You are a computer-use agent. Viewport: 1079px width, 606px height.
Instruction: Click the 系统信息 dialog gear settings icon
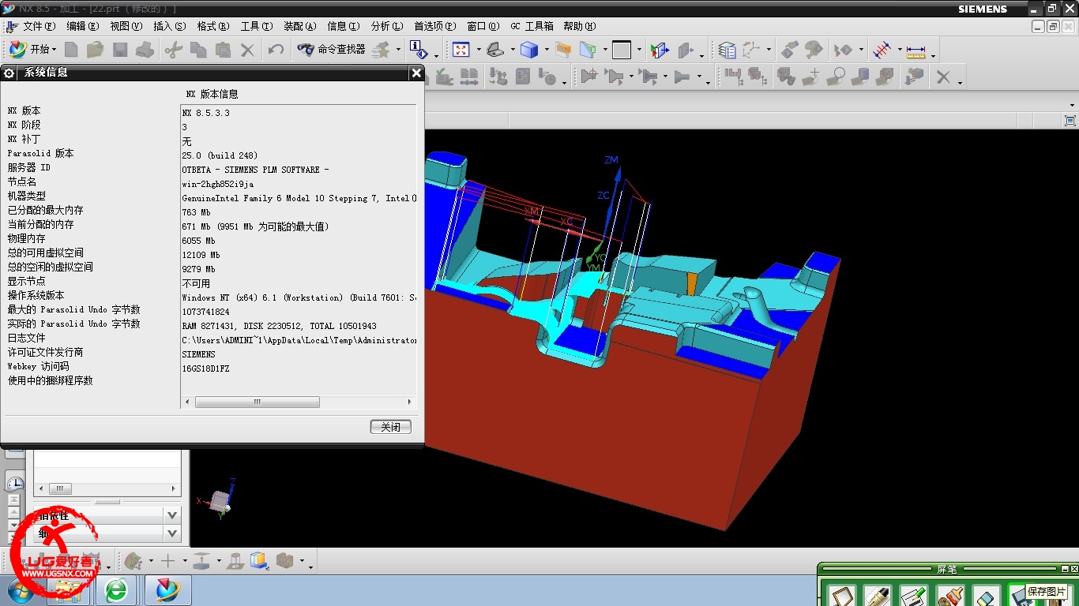click(9, 73)
